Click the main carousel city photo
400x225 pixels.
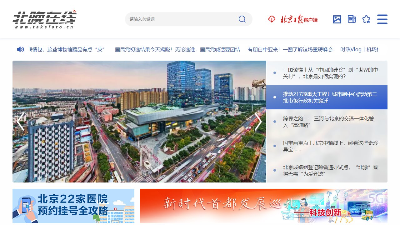pos(139,122)
